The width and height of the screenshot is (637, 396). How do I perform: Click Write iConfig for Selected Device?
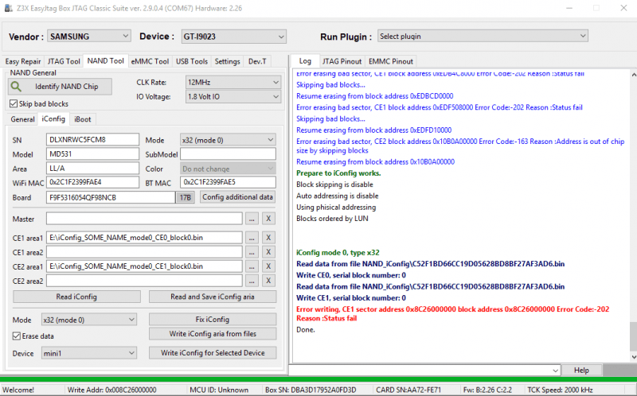(213, 352)
